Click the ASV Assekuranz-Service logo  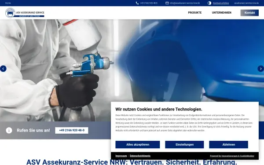click(25, 13)
